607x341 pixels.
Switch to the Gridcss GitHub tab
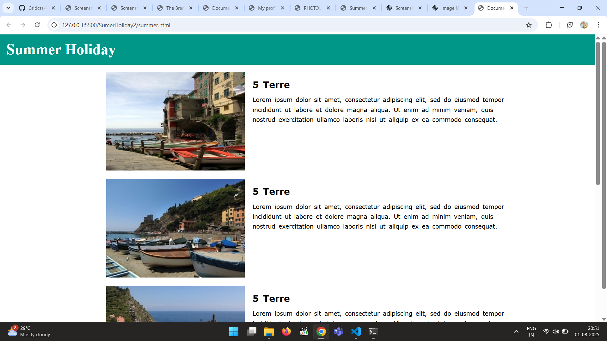pyautogui.click(x=37, y=8)
